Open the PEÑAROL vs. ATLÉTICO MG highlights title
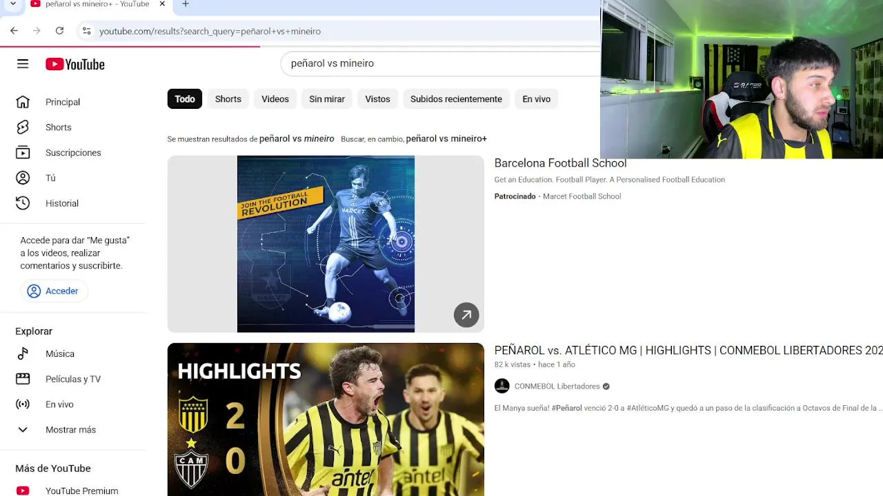Viewport: 883px width, 496px height. pyautogui.click(x=688, y=351)
